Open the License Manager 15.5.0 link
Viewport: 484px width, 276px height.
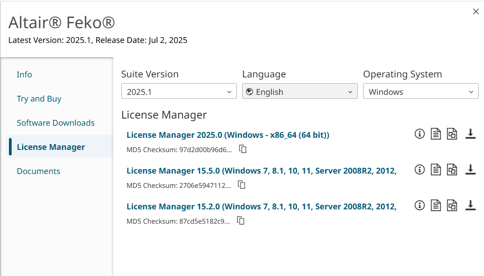click(261, 171)
